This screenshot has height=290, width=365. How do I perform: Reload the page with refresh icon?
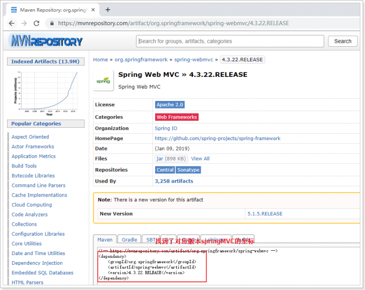(x=36, y=23)
